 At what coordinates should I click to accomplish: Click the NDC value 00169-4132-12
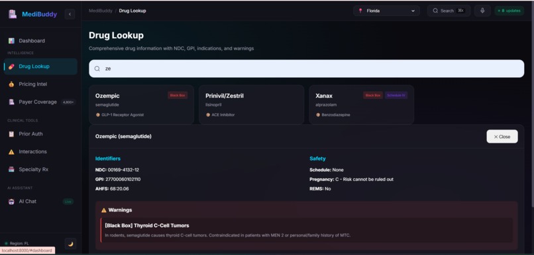pyautogui.click(x=123, y=170)
